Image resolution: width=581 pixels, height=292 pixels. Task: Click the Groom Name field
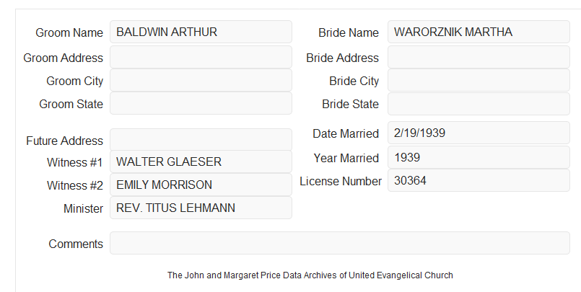coord(201,32)
